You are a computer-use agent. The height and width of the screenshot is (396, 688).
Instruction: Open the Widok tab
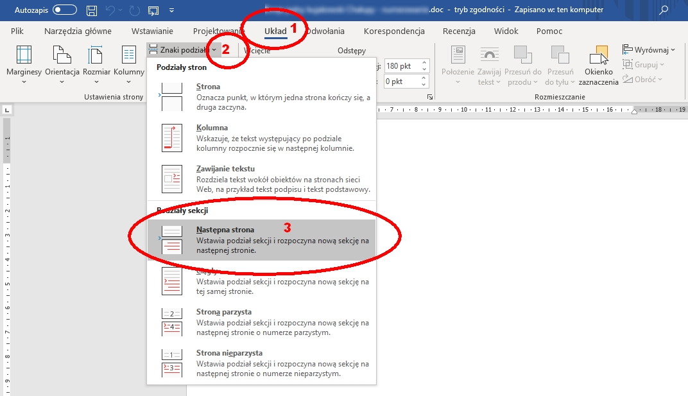506,31
